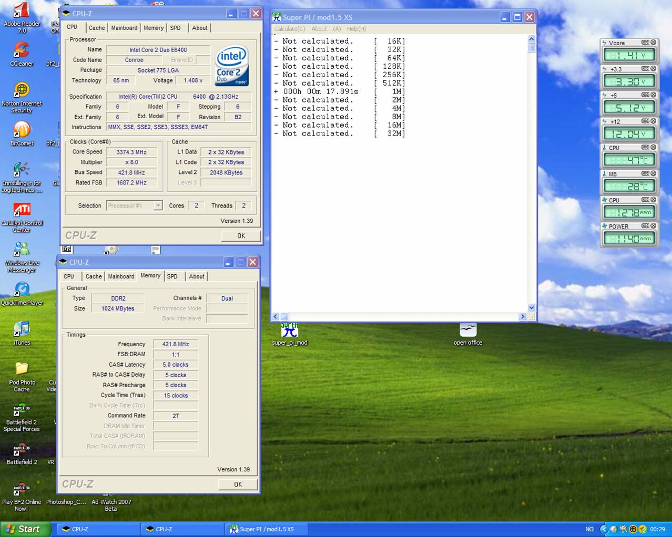This screenshot has width=672, height=537.
Task: Click the Name field Intel Core 2 Duo E6400
Action: click(x=158, y=50)
